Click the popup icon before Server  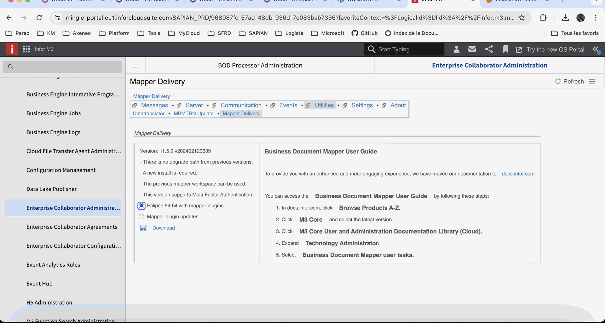(x=179, y=105)
